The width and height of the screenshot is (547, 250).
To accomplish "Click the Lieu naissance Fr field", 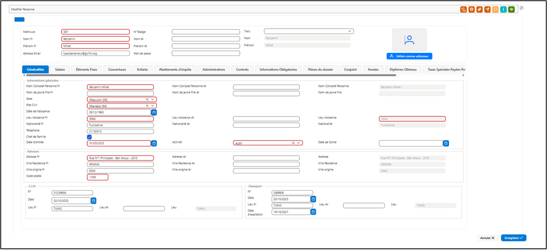I will (120, 119).
